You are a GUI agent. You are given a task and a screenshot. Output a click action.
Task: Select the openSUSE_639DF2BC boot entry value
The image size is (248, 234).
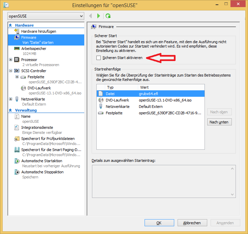pos(170,113)
